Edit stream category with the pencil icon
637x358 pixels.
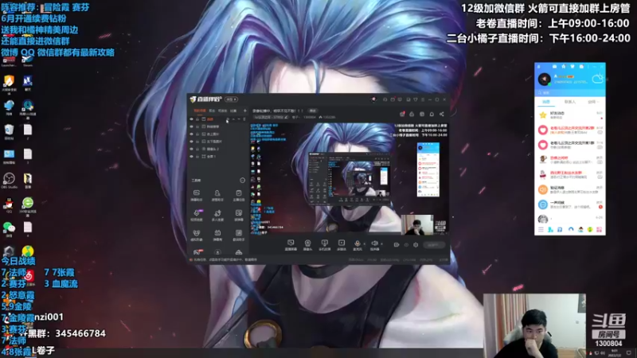287,117
